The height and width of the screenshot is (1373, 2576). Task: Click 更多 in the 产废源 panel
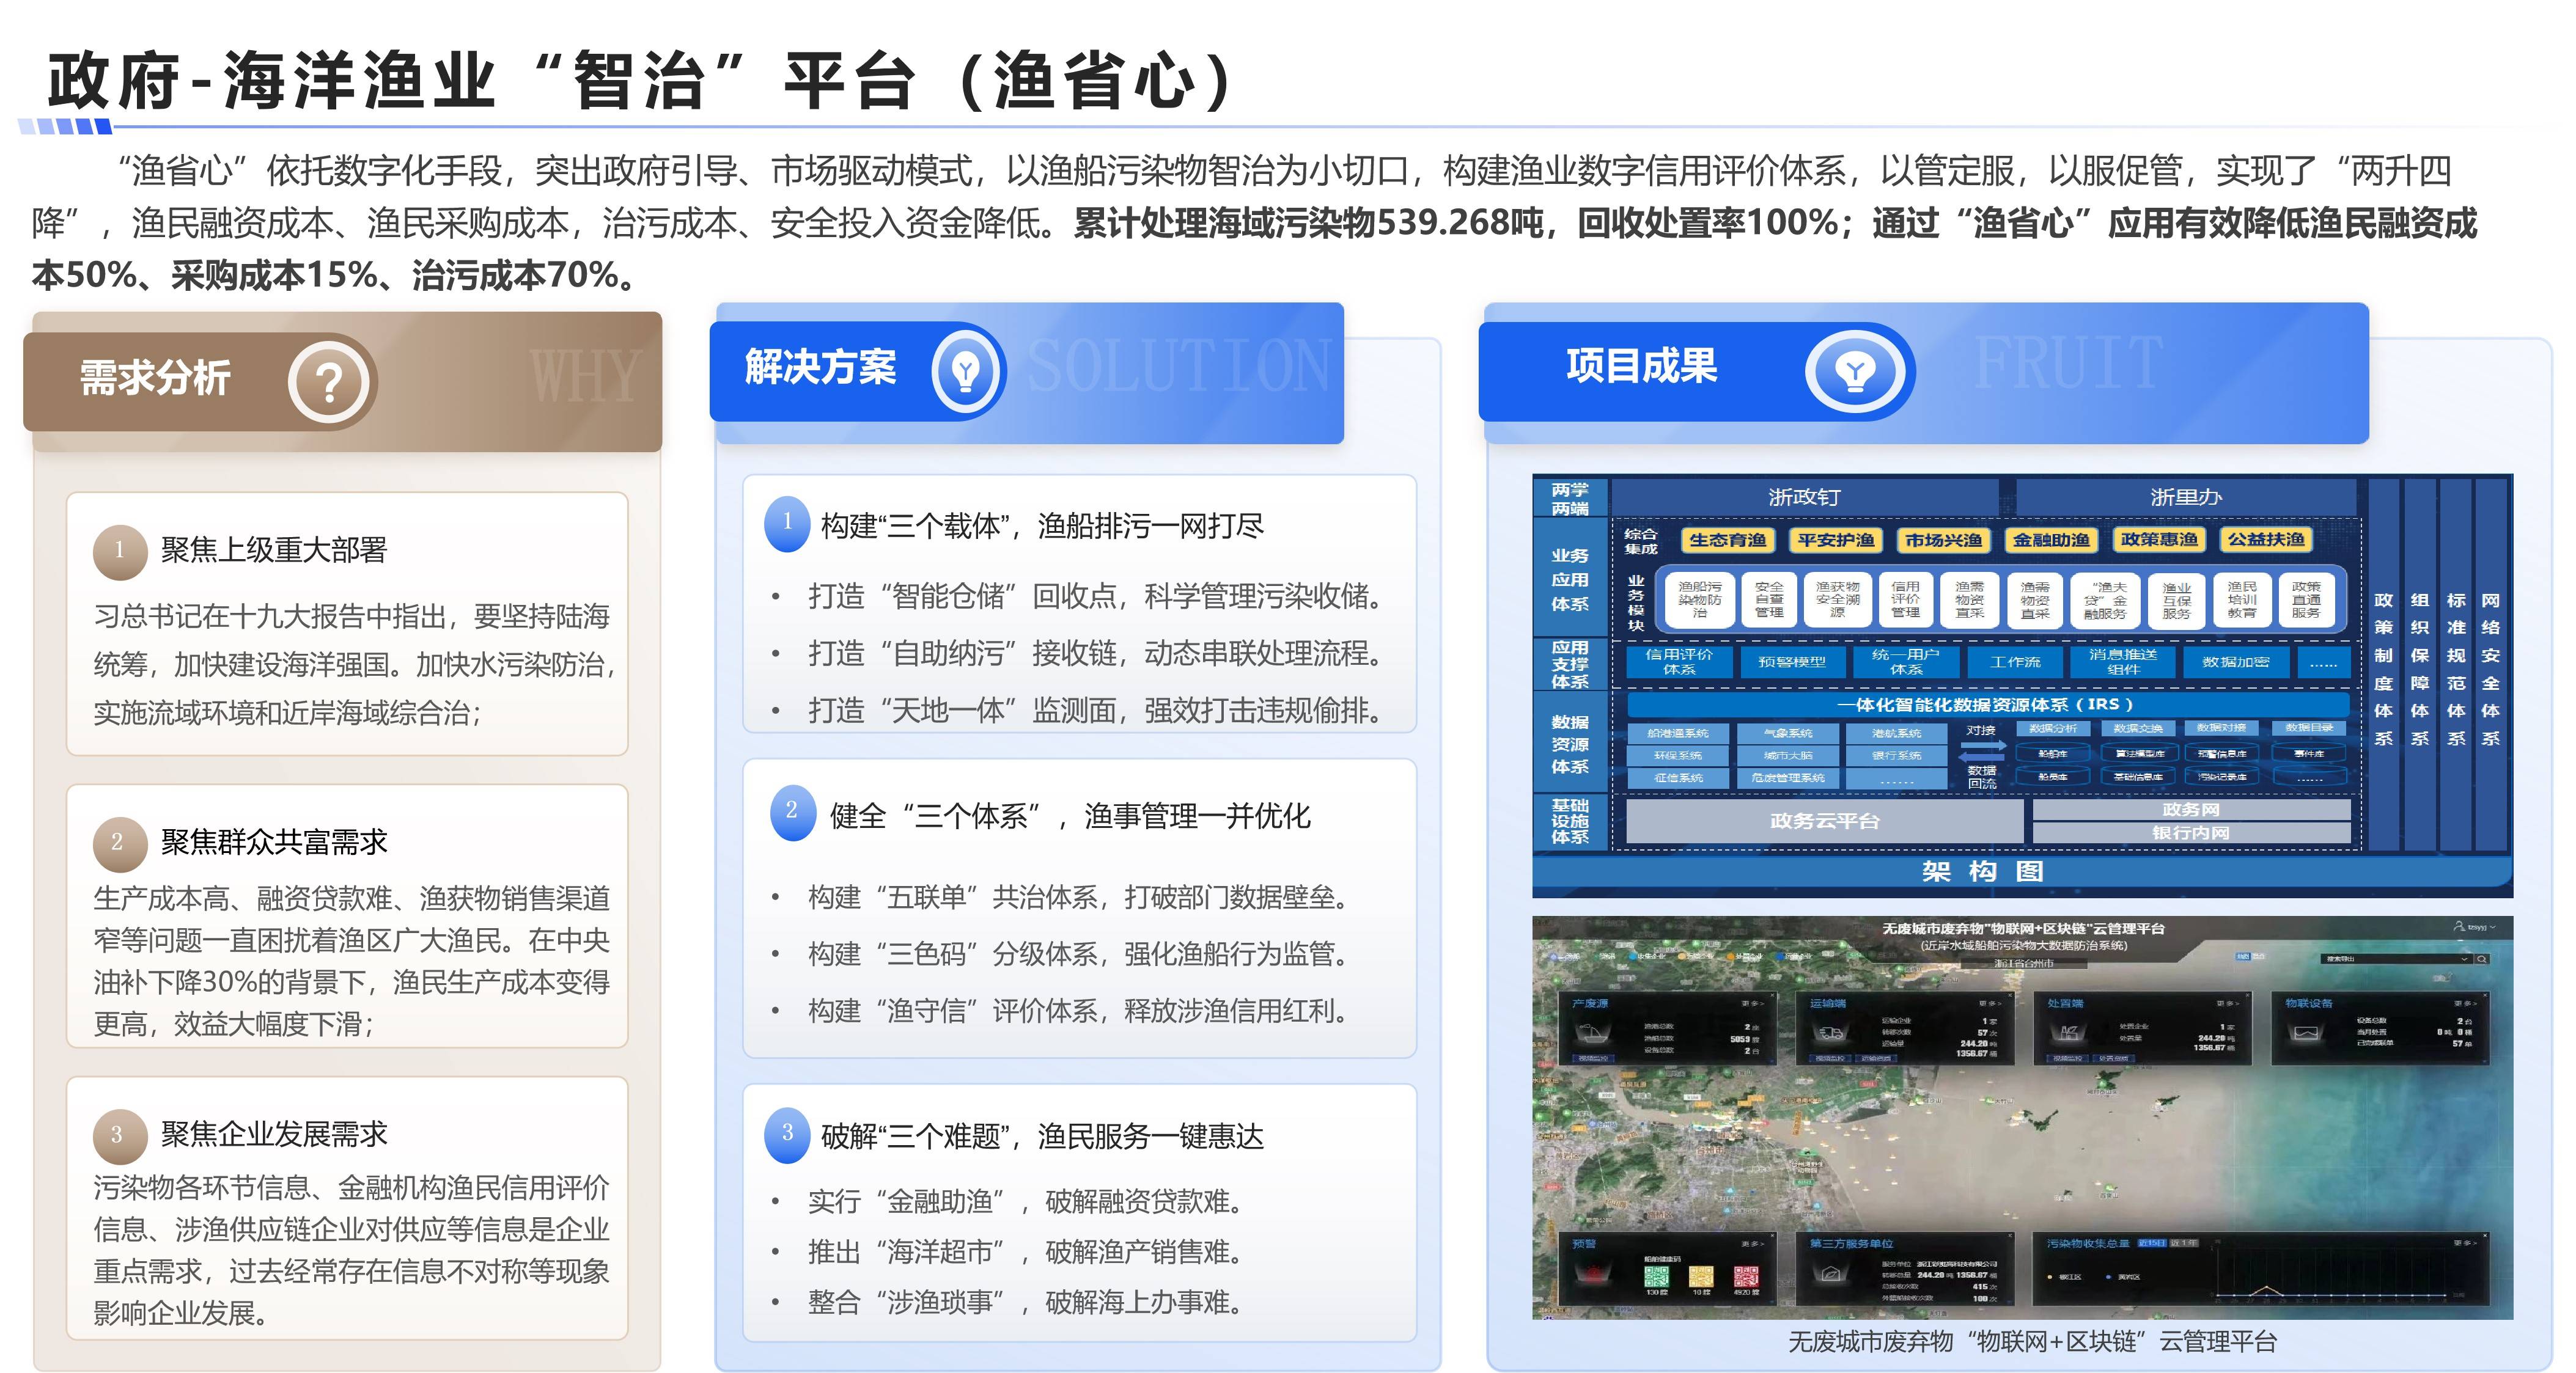[x=1753, y=1003]
